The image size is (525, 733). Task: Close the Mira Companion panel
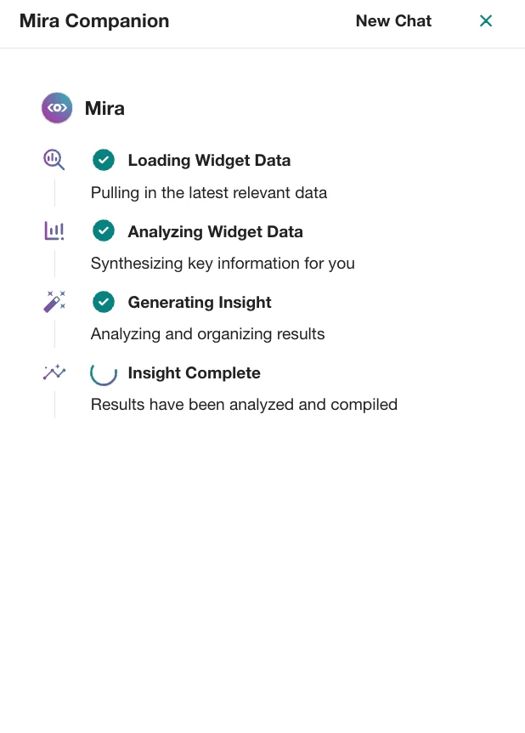486,21
